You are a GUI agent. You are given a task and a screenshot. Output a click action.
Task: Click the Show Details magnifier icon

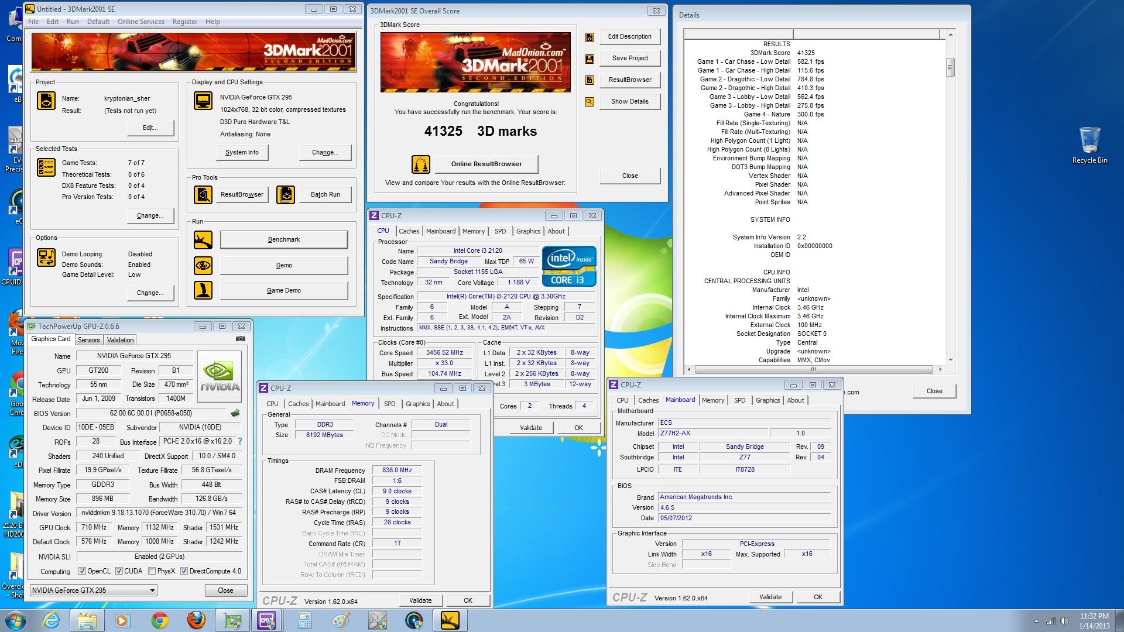(590, 101)
